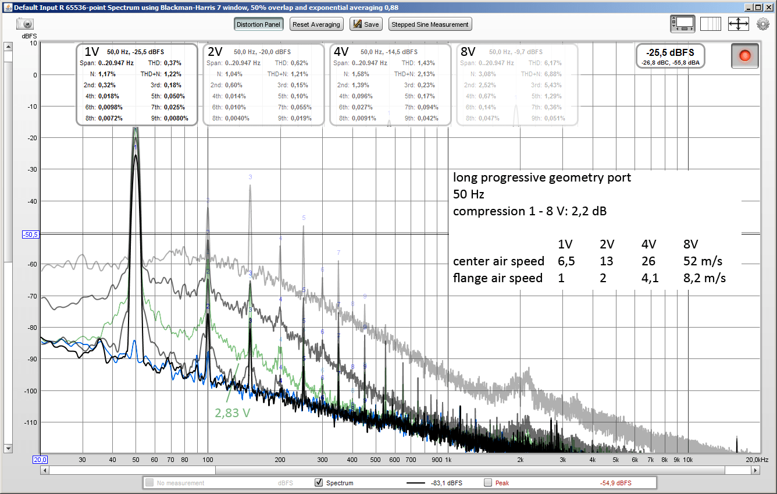Uncheck the Spectrum trace checkbox
Viewport: 777px width, 494px height.
tap(318, 483)
